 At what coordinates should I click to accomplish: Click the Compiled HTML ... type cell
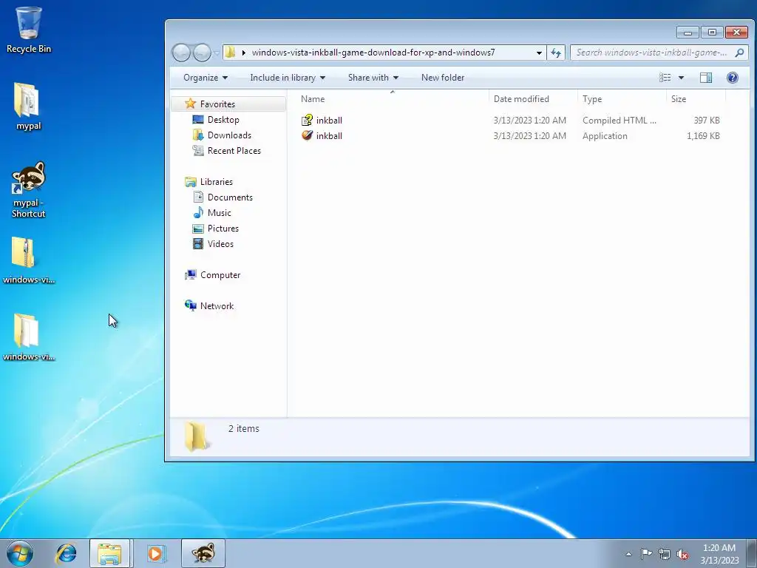619,121
